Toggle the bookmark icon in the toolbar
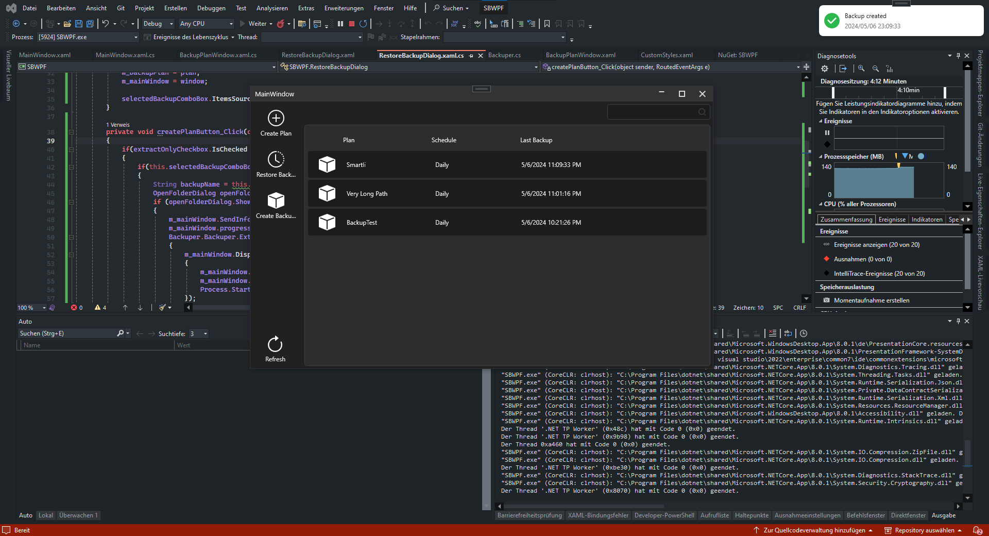The height and width of the screenshot is (536, 989). [x=547, y=24]
